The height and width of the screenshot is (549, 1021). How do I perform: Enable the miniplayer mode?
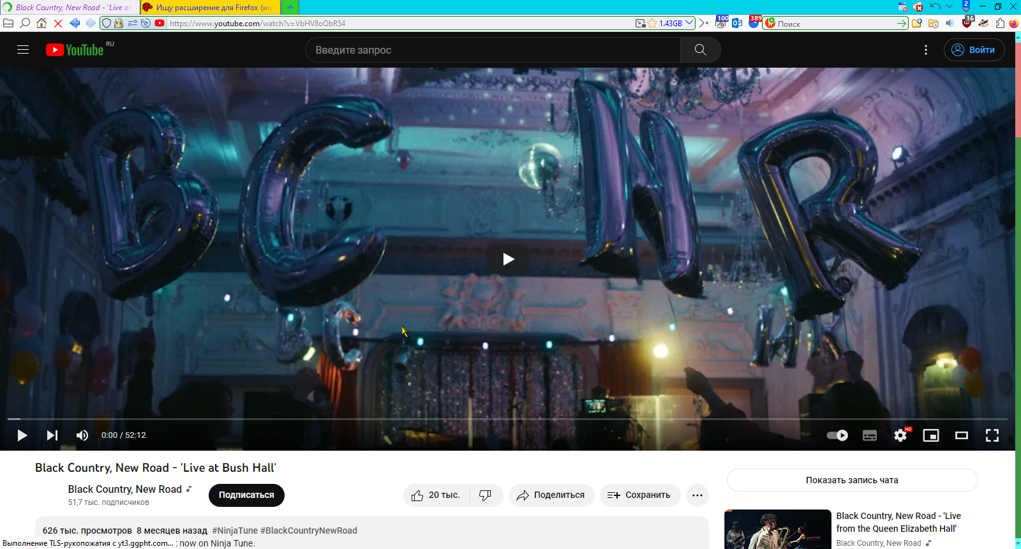pos(931,435)
